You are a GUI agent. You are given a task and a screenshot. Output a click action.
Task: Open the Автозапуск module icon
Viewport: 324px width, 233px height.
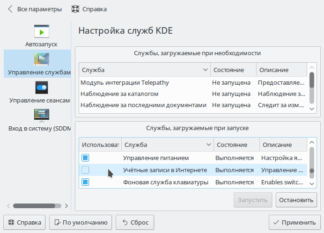click(x=42, y=31)
